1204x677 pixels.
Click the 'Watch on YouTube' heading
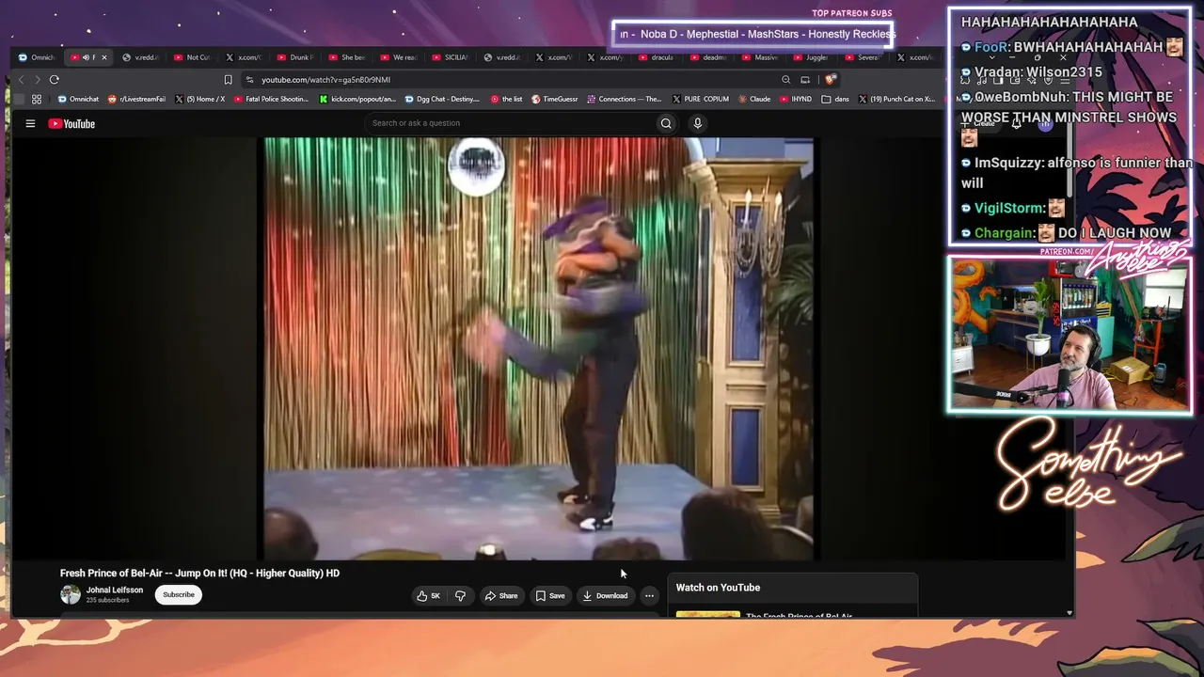tap(718, 588)
